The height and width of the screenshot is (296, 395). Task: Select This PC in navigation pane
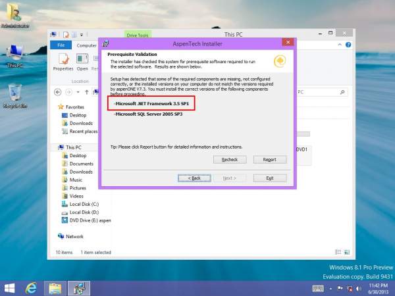click(70, 147)
